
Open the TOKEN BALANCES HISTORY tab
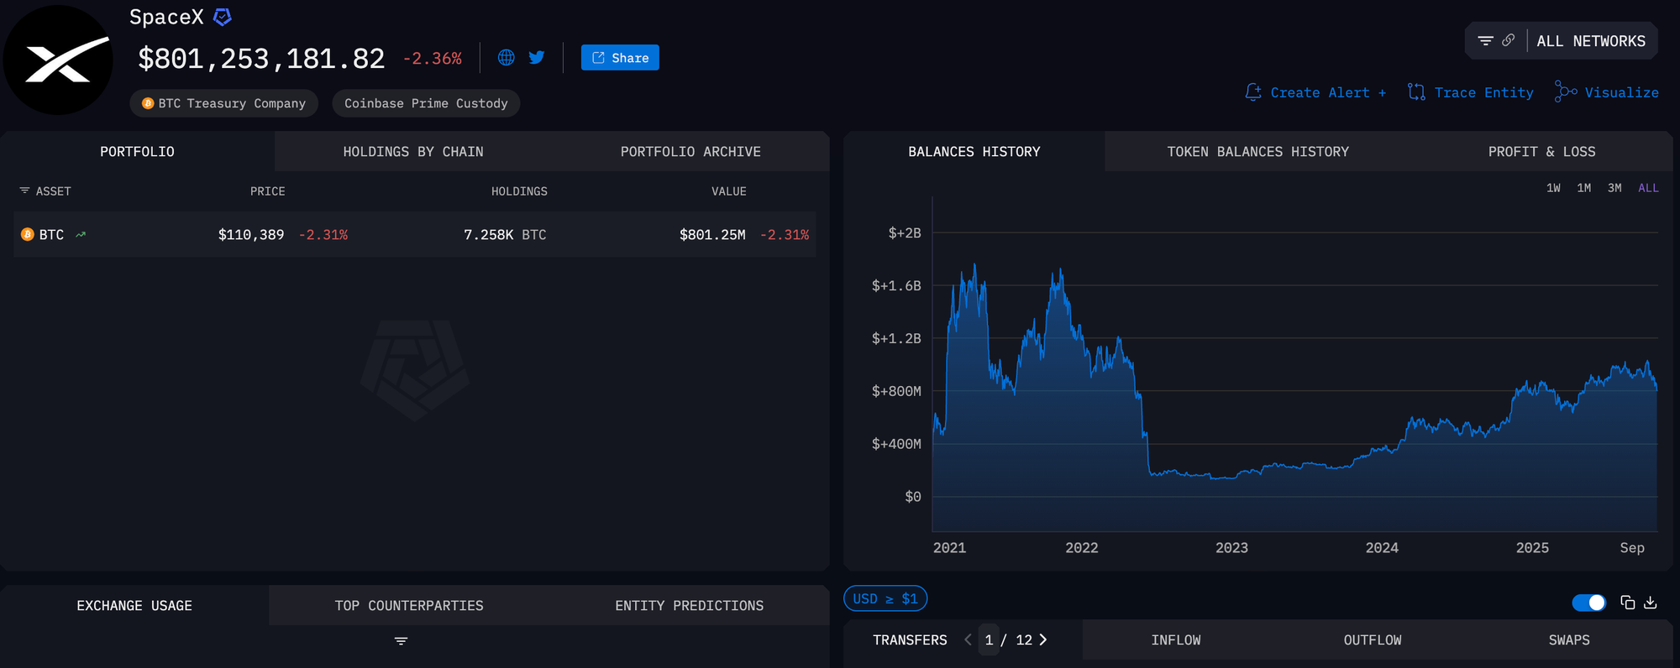[1257, 152]
